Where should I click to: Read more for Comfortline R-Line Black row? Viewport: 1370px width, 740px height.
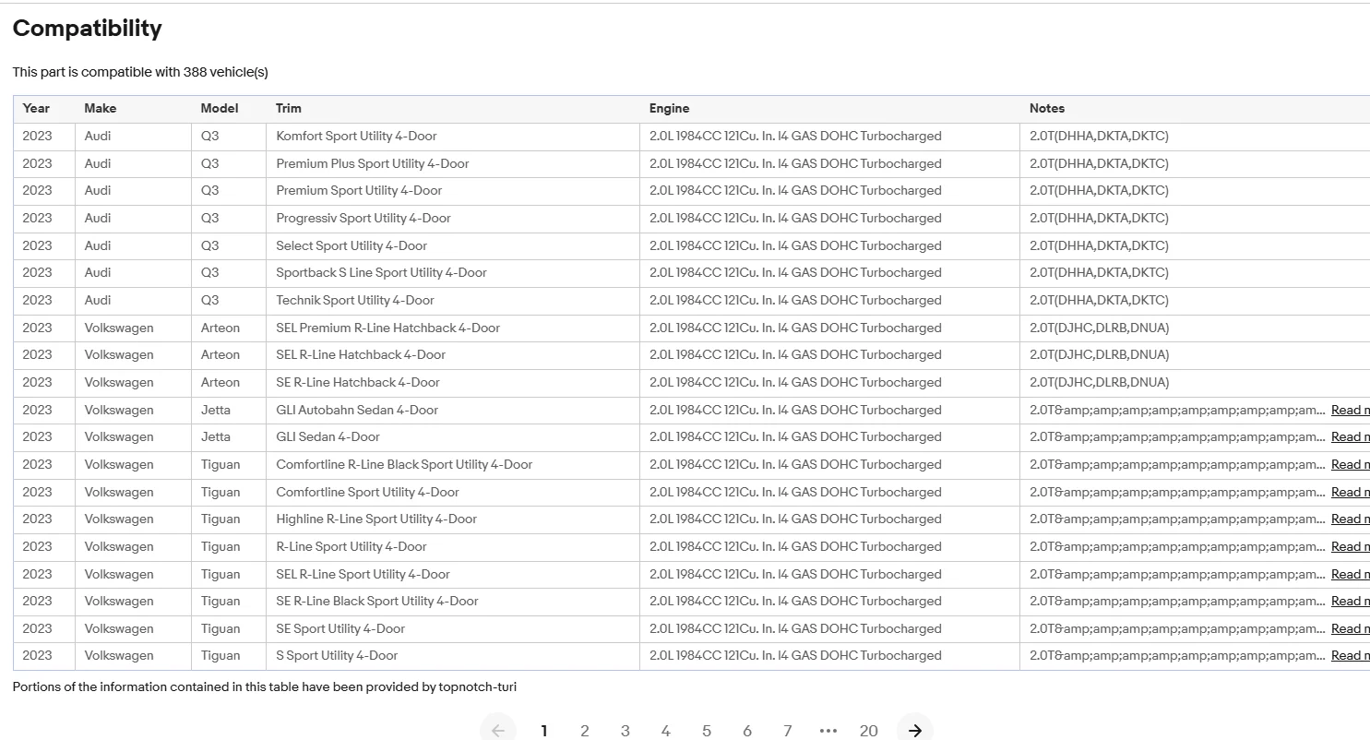click(x=1351, y=464)
